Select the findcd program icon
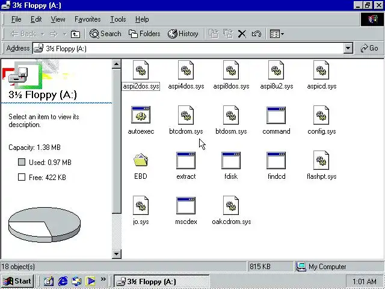385x289 pixels. [276, 160]
